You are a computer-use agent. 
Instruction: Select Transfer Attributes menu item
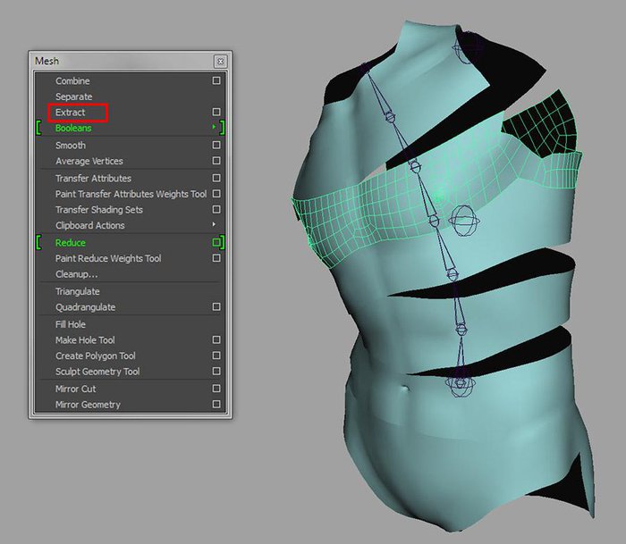(93, 178)
